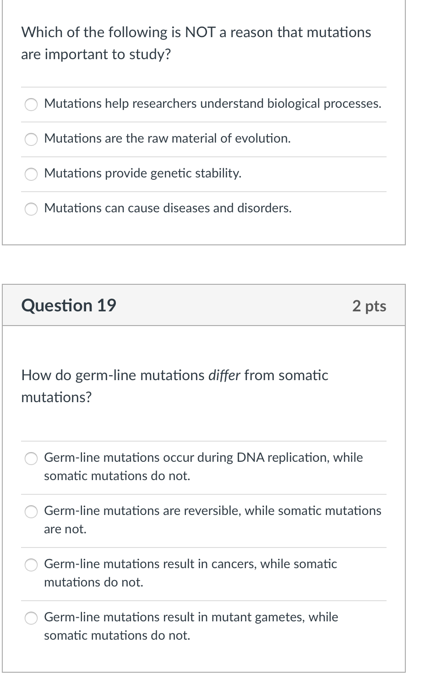
Task: Click answer text about mutant gametes
Action: pyautogui.click(x=191, y=626)
